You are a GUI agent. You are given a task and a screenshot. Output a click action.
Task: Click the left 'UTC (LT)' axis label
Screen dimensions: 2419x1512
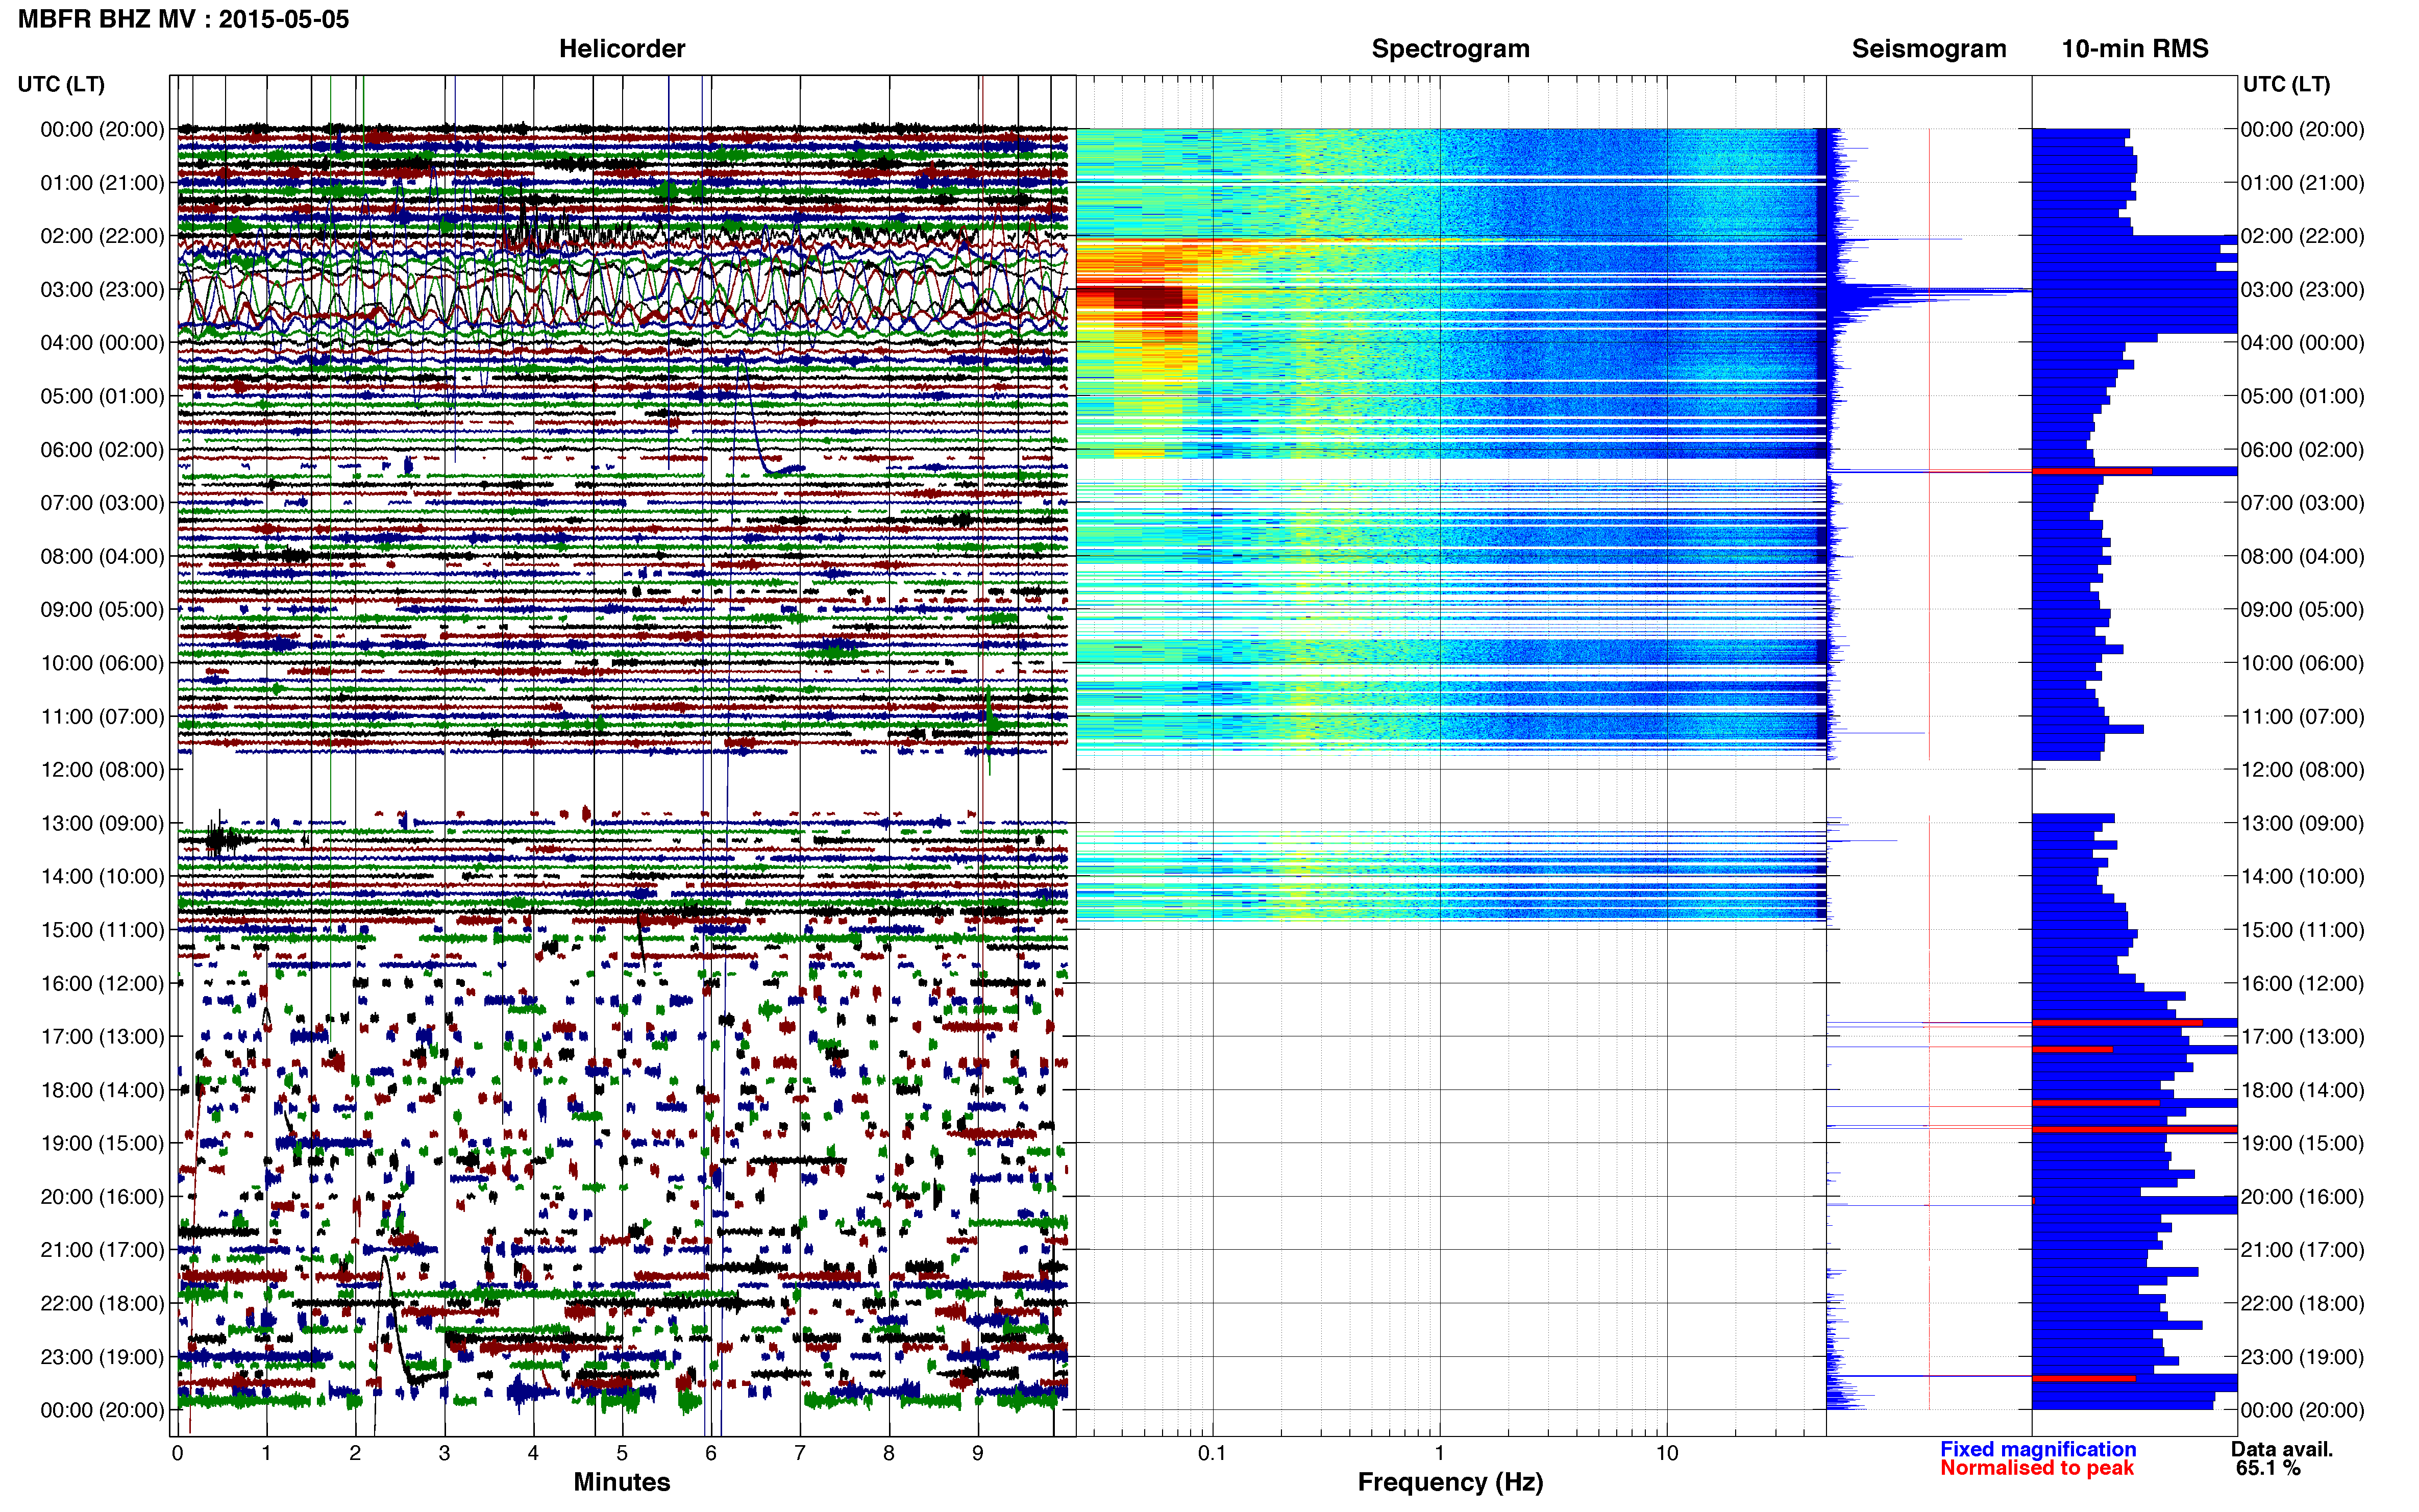61,84
